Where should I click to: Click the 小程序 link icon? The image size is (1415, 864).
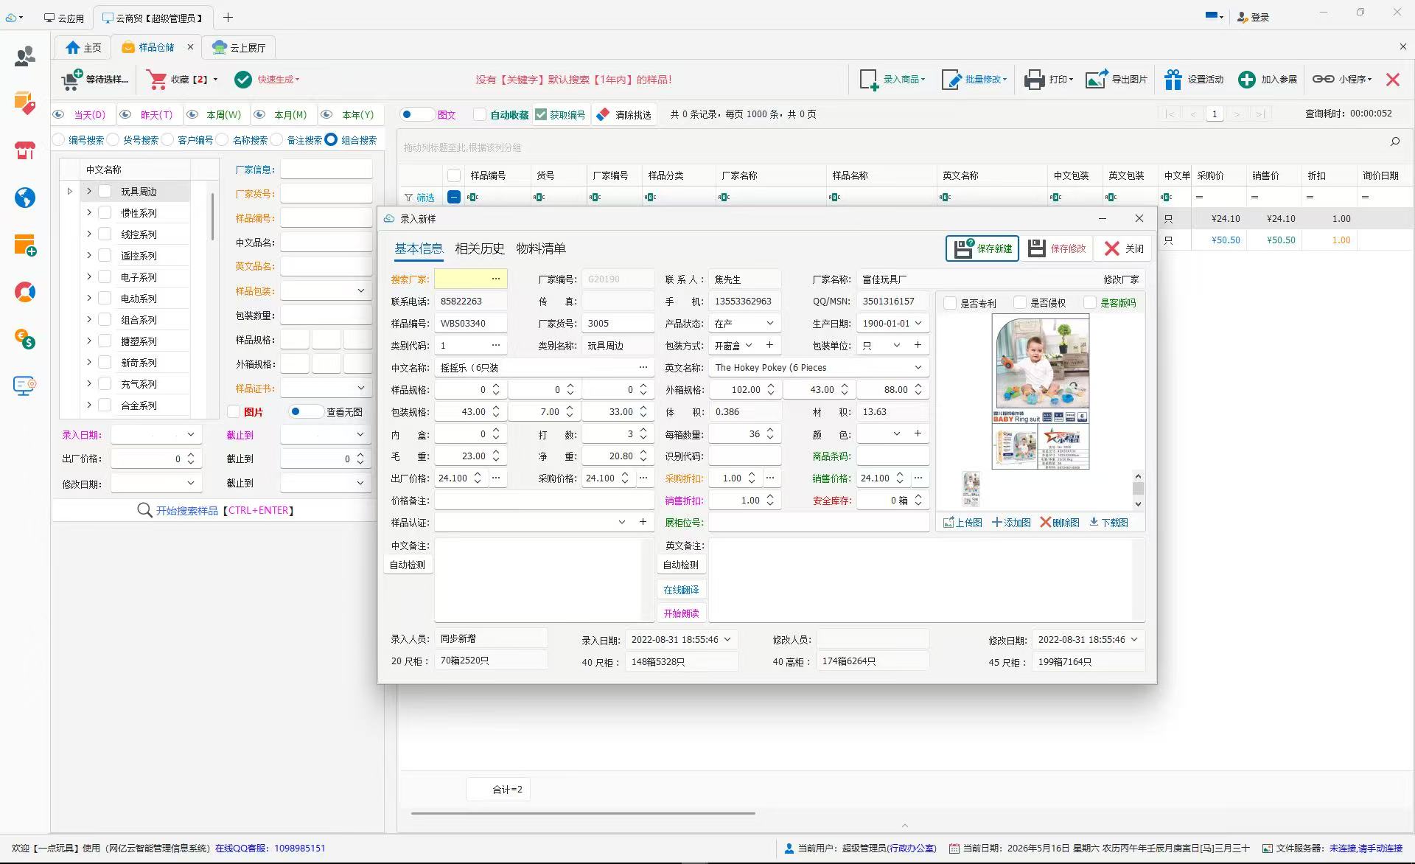pos(1323,79)
